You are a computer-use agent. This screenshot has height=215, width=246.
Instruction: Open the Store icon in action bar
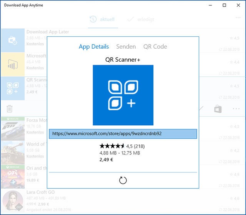point(218,109)
